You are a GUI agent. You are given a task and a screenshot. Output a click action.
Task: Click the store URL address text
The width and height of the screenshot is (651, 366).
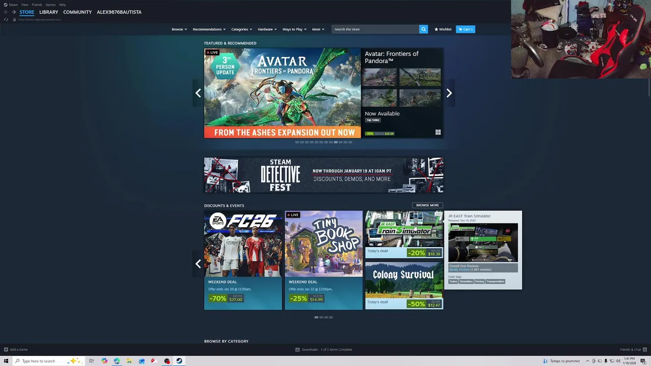[40, 19]
